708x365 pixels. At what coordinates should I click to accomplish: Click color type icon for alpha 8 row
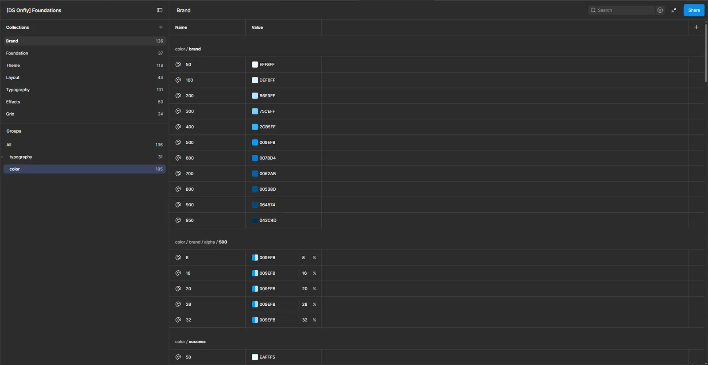point(178,257)
